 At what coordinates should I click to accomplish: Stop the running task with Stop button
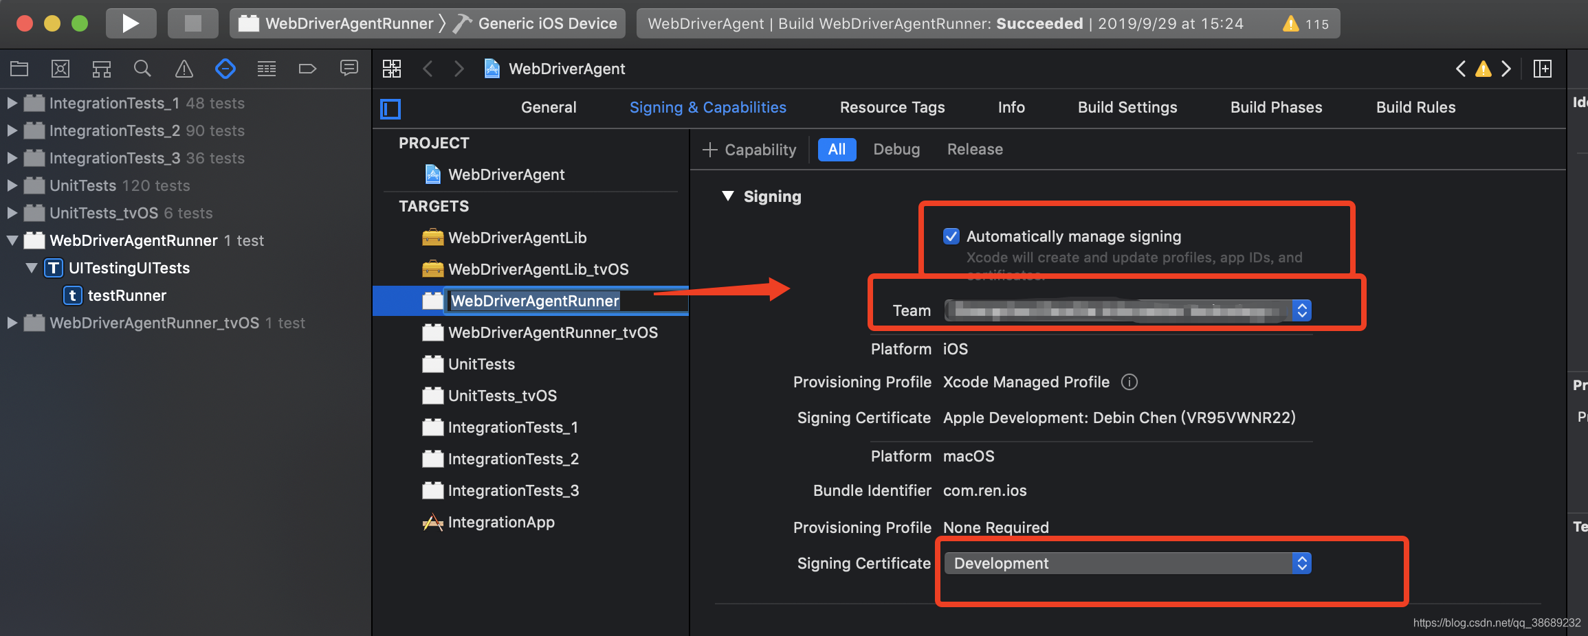point(193,23)
